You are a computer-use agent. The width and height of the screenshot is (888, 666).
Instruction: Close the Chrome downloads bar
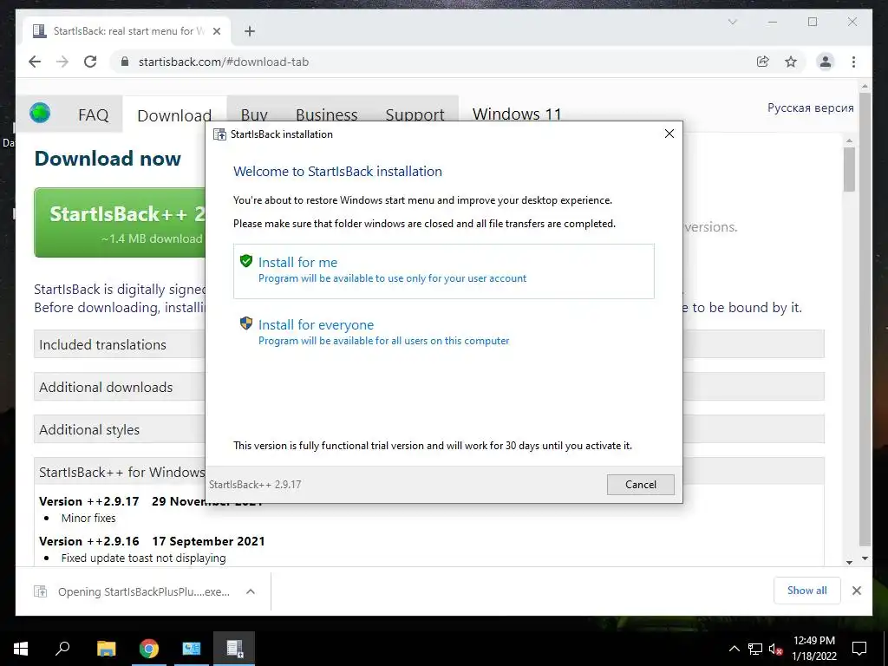pyautogui.click(x=856, y=591)
